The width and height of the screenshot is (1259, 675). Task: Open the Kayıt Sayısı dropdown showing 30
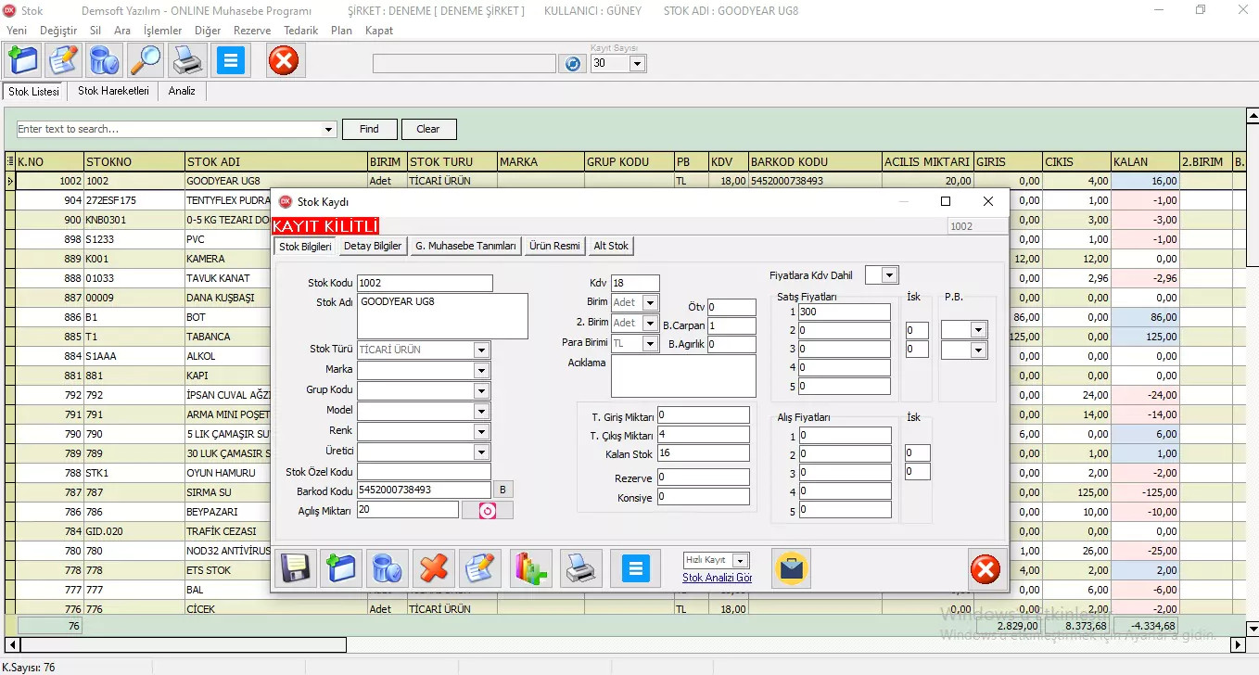tap(637, 64)
